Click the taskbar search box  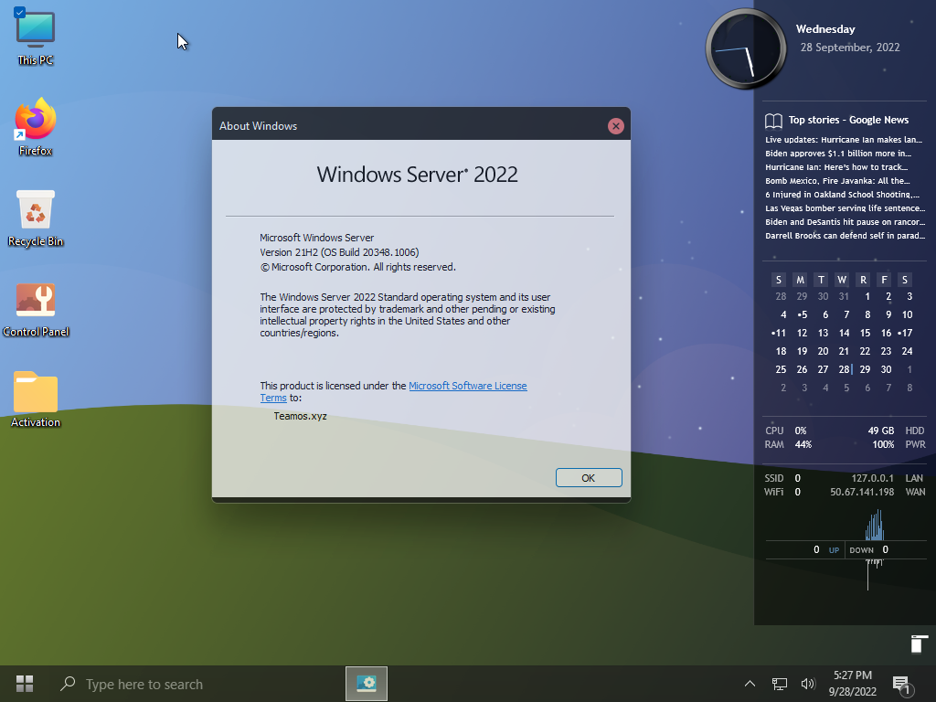pos(144,684)
